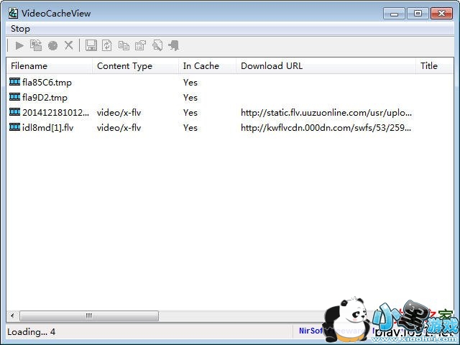Click the Copy Selected Files To icon
The height and width of the screenshot is (345, 460).
click(36, 46)
